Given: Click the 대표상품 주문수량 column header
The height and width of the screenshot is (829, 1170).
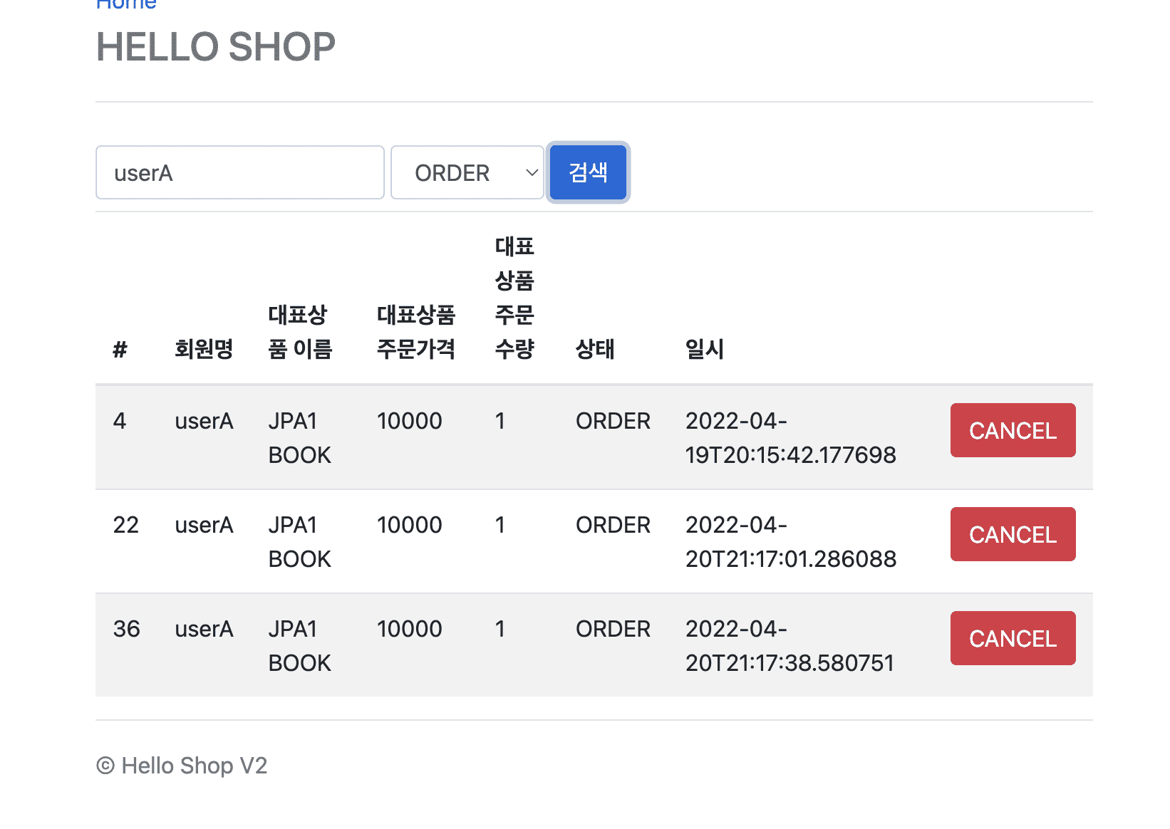Looking at the screenshot, I should click(514, 298).
